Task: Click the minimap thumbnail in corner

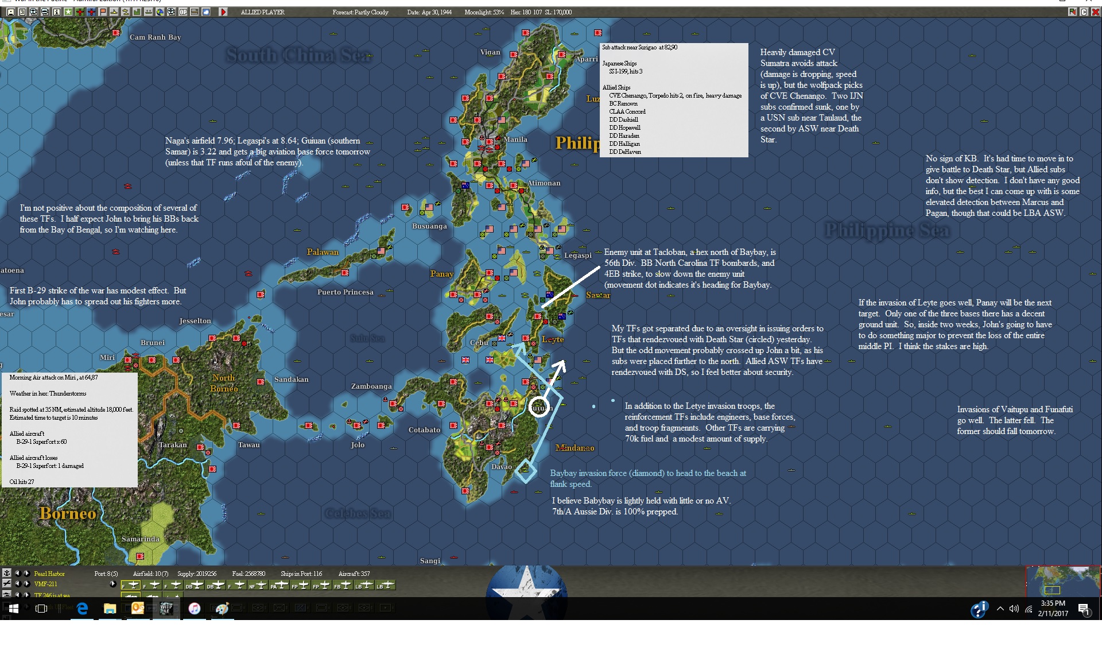Action: click(x=1062, y=581)
